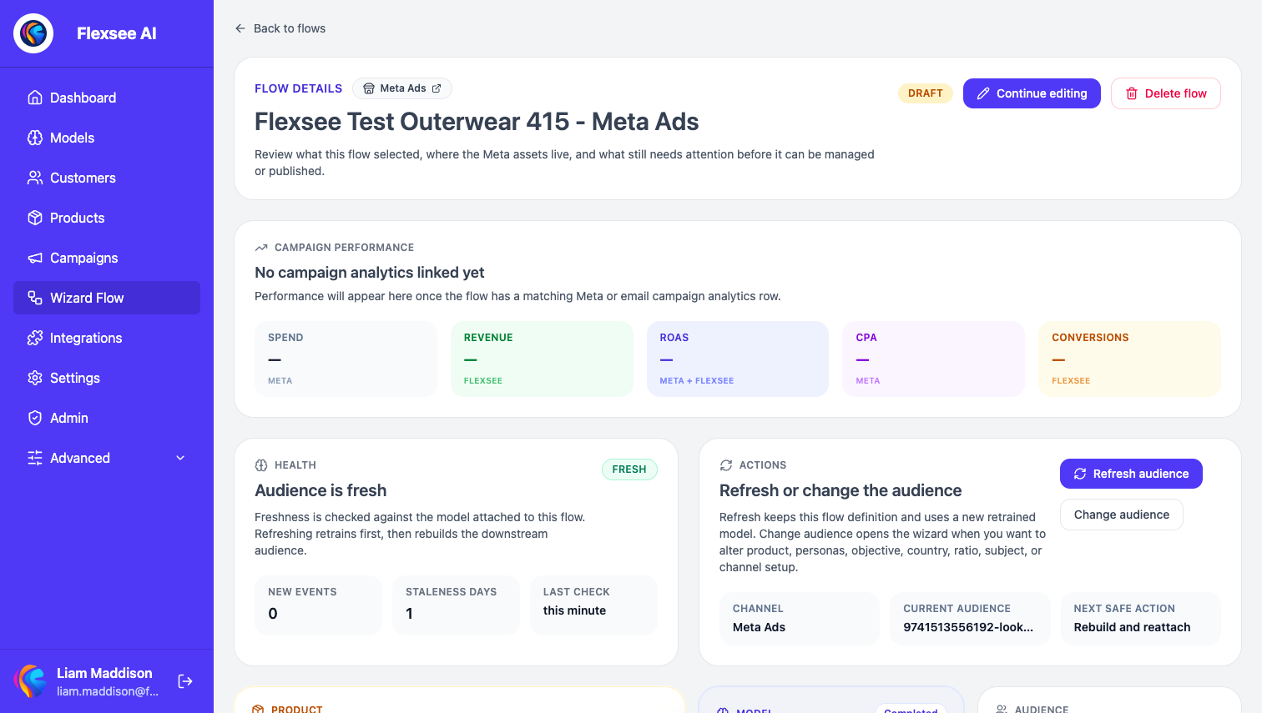Click Back to flows link
Viewport: 1262px width, 713px height.
(280, 28)
